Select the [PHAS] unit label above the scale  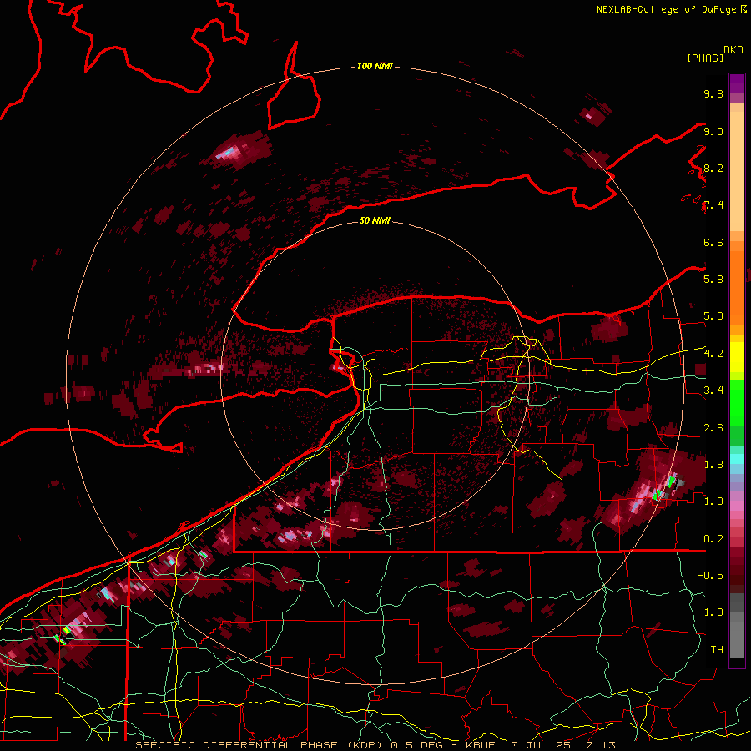[x=705, y=58]
